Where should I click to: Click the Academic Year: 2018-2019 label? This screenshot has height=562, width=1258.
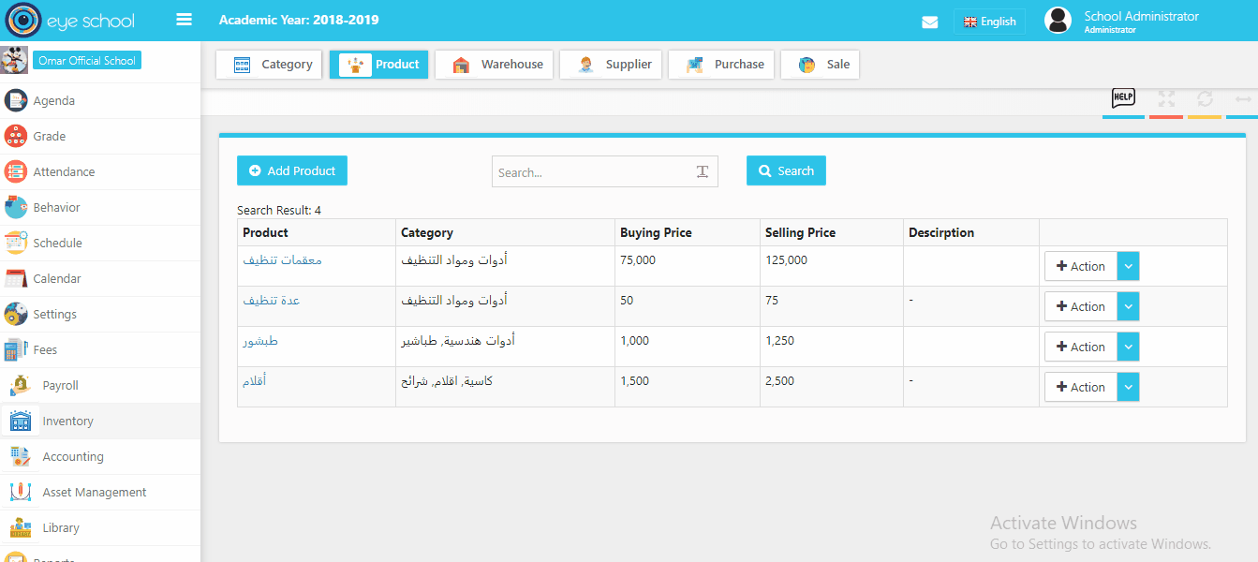coord(299,20)
